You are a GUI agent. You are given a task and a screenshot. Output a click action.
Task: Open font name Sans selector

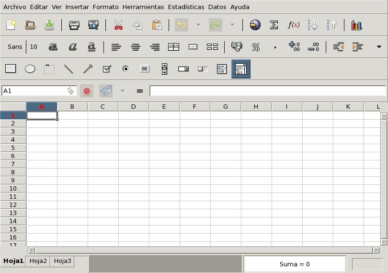pyautogui.click(x=15, y=47)
